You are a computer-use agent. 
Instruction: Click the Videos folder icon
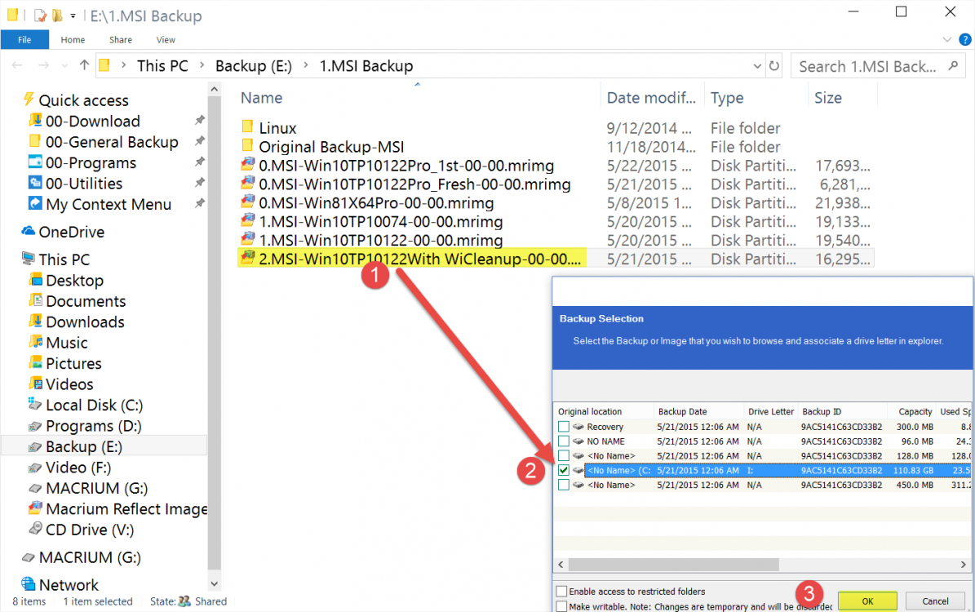35,384
